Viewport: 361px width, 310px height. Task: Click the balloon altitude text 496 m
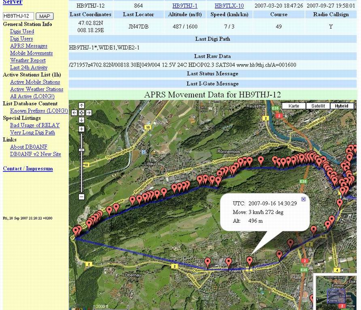point(255,221)
